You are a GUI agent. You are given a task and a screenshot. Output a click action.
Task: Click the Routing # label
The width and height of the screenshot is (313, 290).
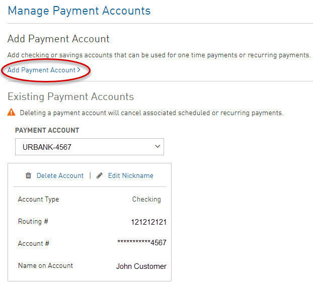click(33, 222)
